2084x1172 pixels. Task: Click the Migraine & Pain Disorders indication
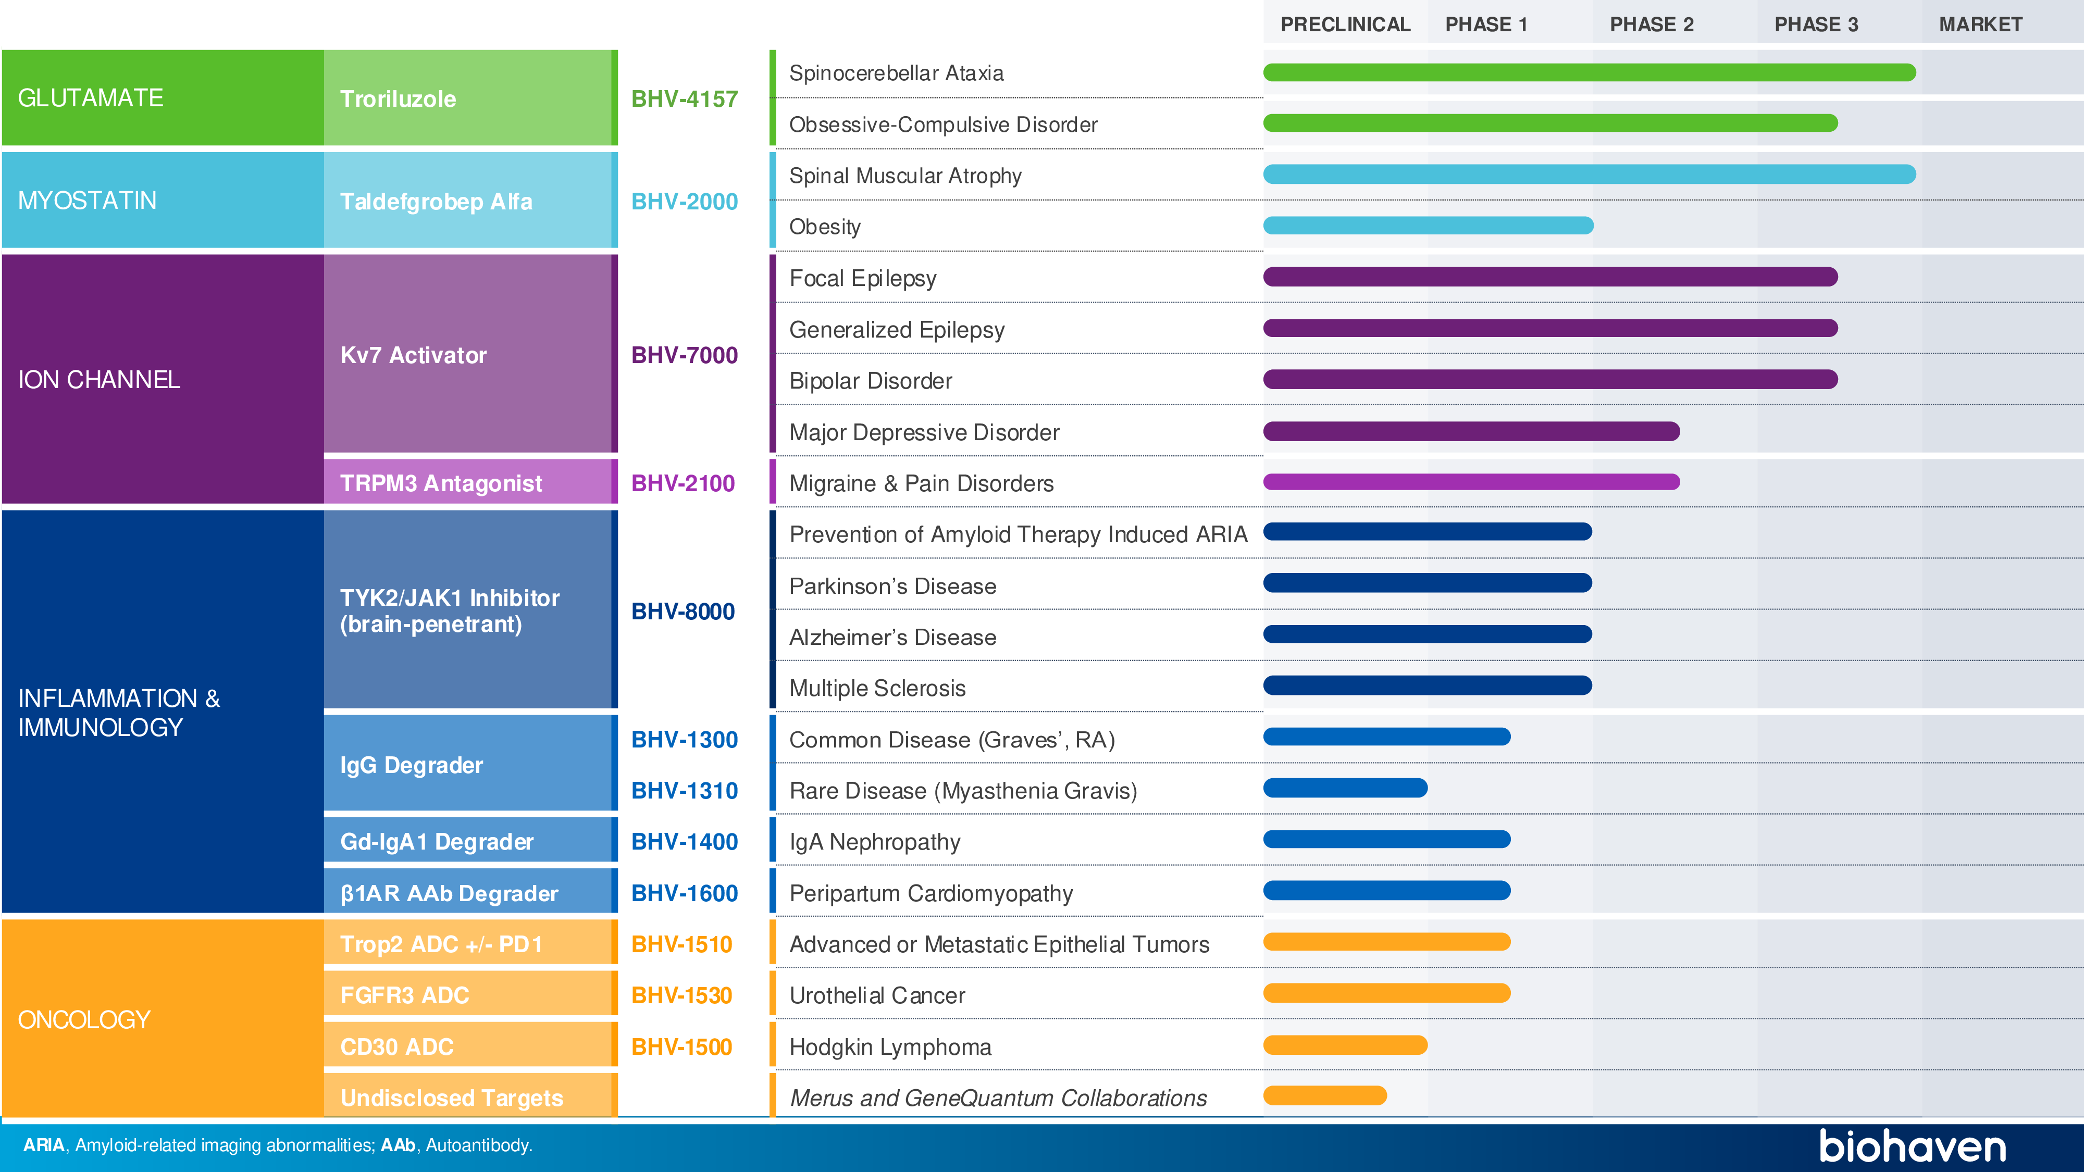click(922, 483)
